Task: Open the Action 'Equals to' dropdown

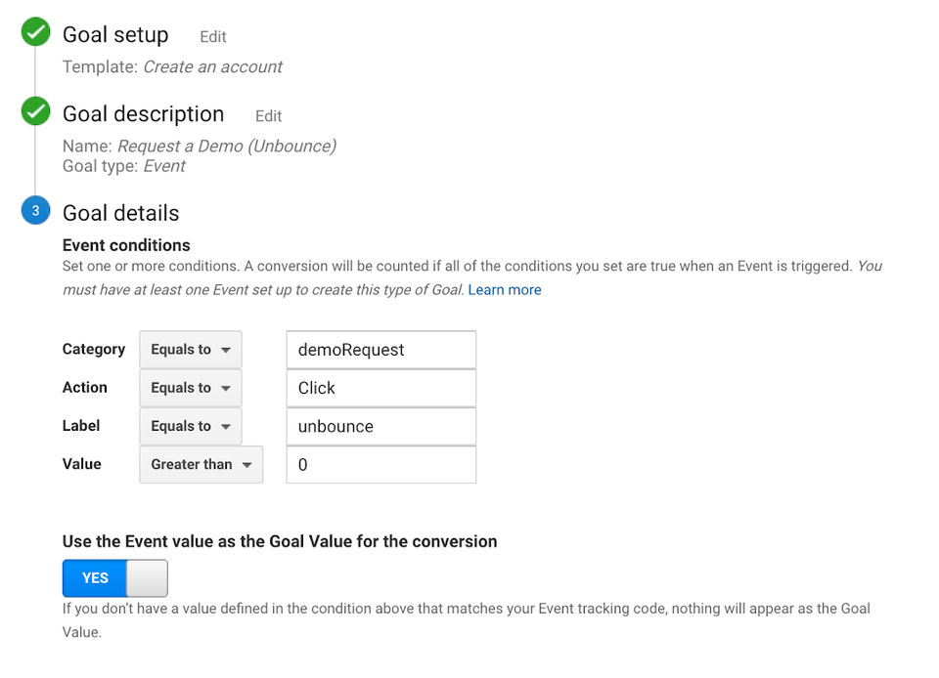Action: point(191,388)
